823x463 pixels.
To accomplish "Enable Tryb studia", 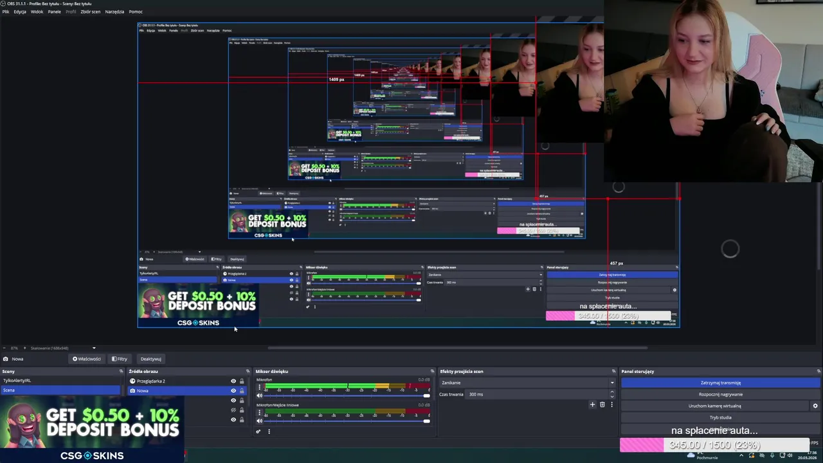I will (x=720, y=417).
